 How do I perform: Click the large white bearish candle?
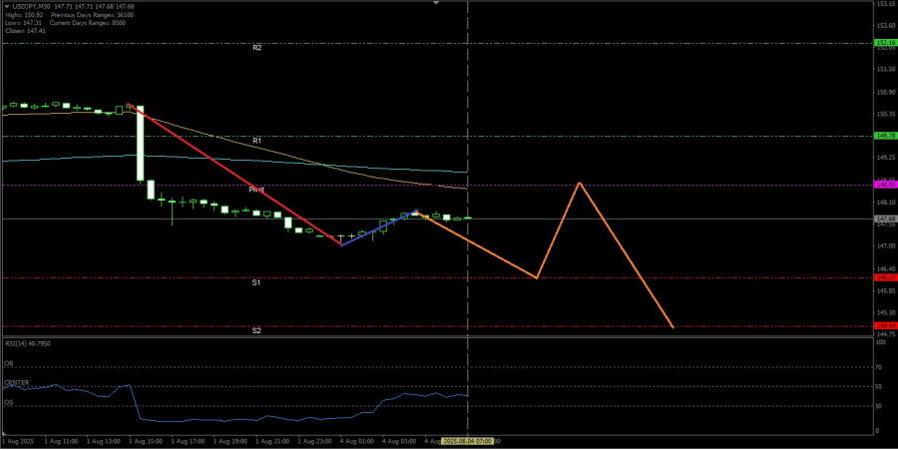[140, 143]
